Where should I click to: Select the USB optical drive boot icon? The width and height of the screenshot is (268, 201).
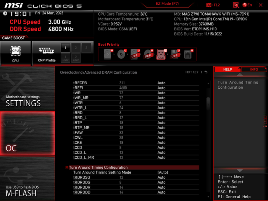(148, 54)
